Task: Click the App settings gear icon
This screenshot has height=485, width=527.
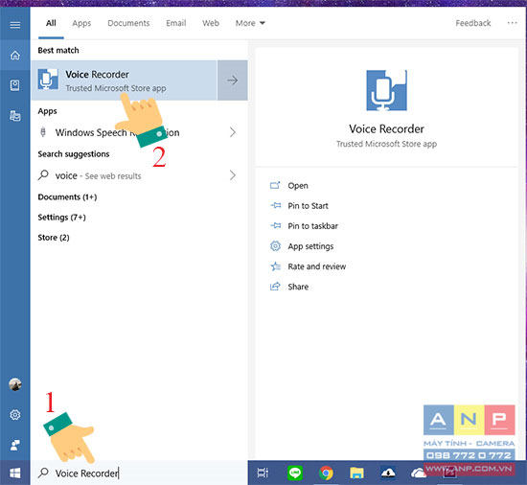Action: point(275,246)
